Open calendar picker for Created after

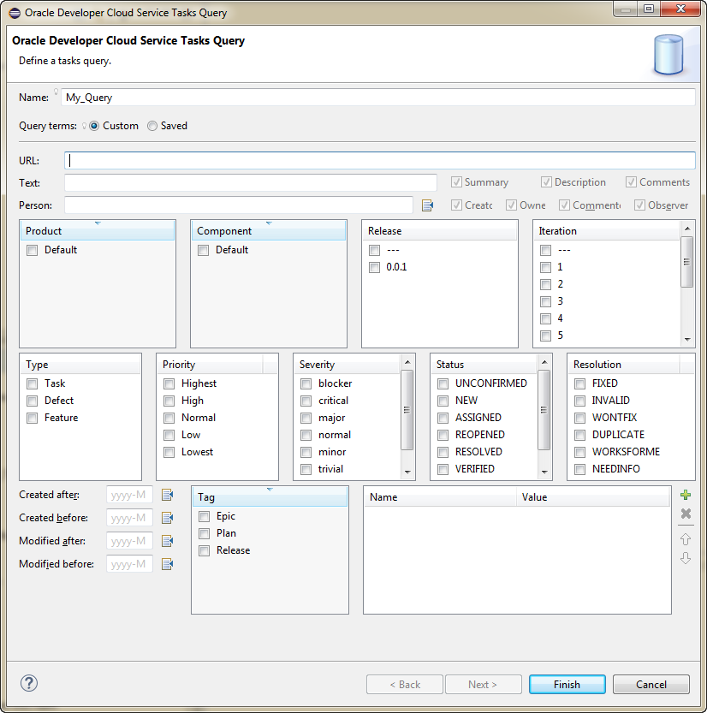(167, 495)
